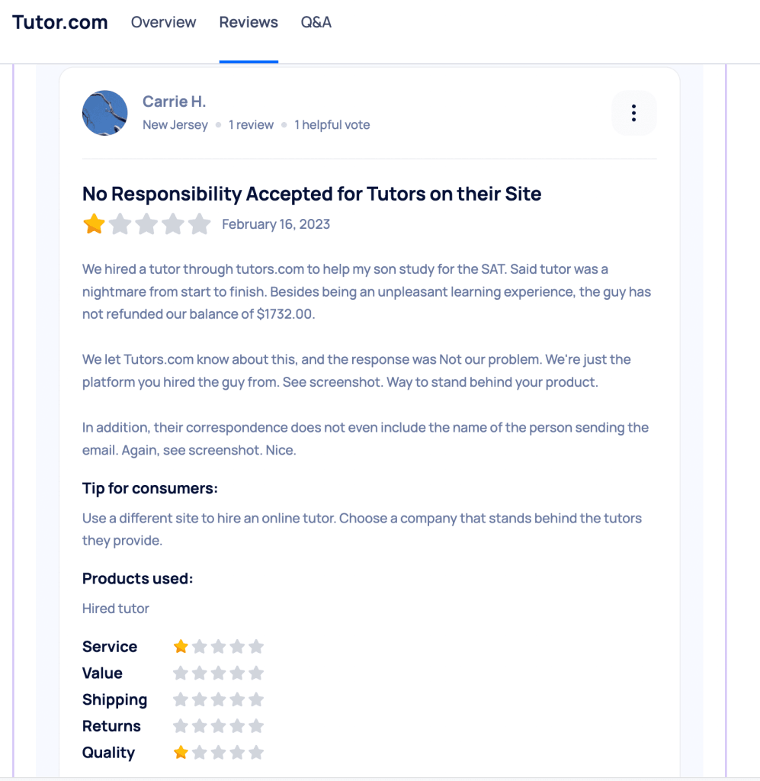
Task: Select the review title about tutor responsibility
Action: (x=311, y=194)
